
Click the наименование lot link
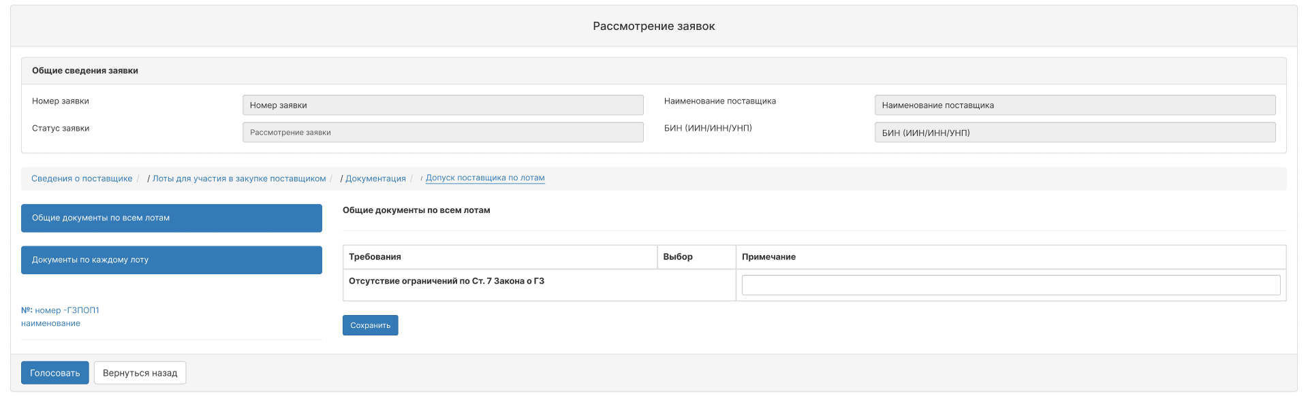50,323
